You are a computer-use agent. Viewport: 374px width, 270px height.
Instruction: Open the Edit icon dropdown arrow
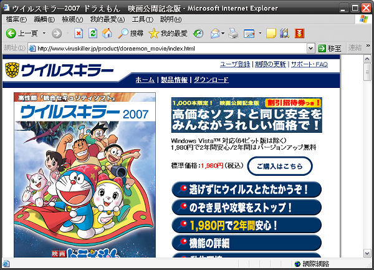(260, 33)
